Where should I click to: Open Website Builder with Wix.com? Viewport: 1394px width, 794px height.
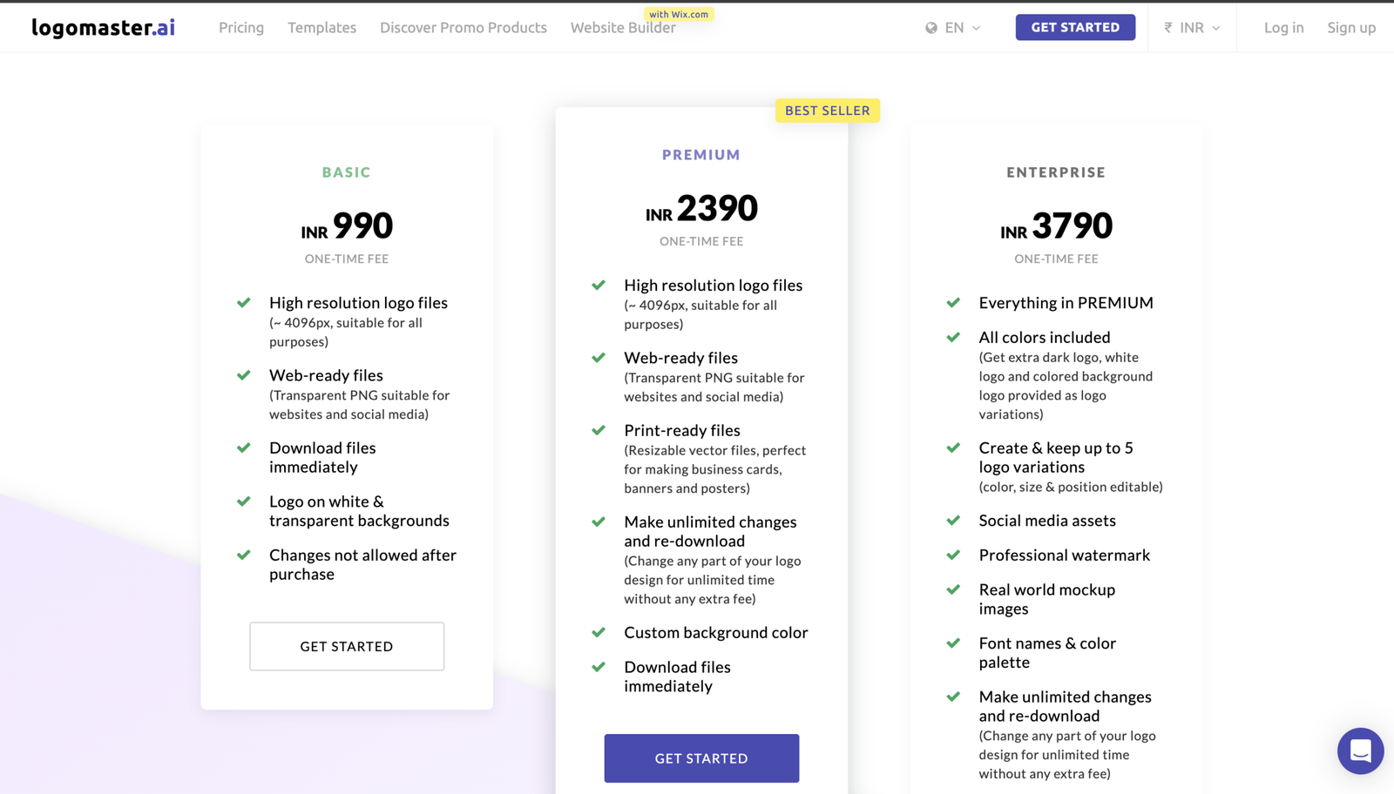pos(623,28)
